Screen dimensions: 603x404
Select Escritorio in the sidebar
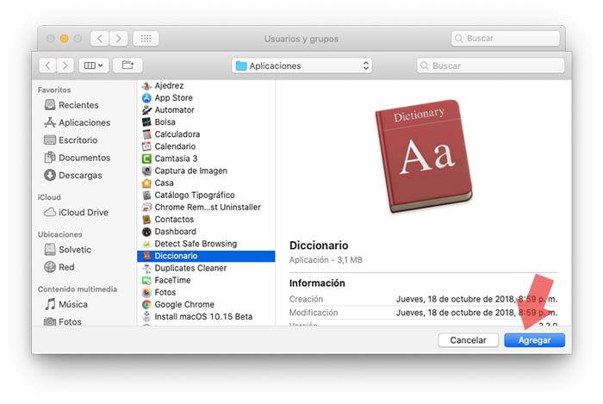tap(71, 140)
